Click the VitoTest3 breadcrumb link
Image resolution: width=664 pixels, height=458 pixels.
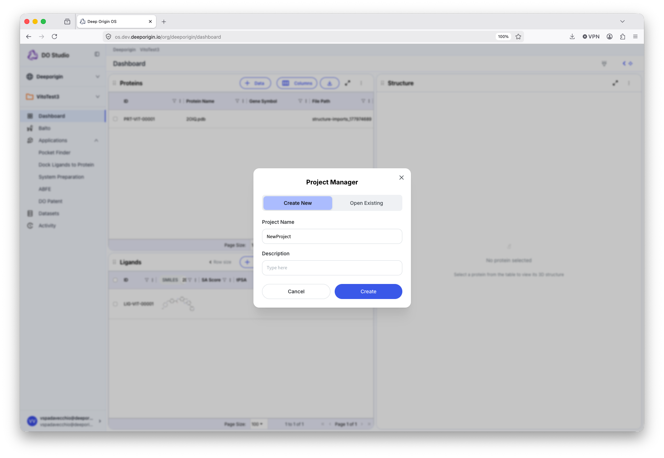coord(150,49)
